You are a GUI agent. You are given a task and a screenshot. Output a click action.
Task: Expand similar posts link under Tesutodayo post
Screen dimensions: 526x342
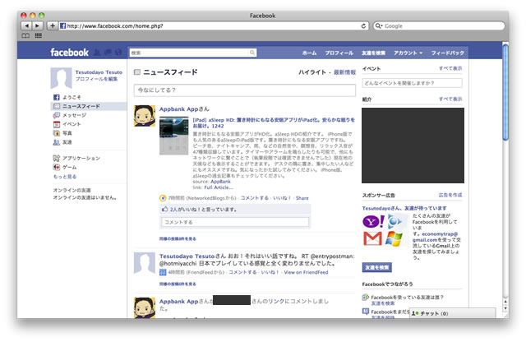tap(178, 284)
